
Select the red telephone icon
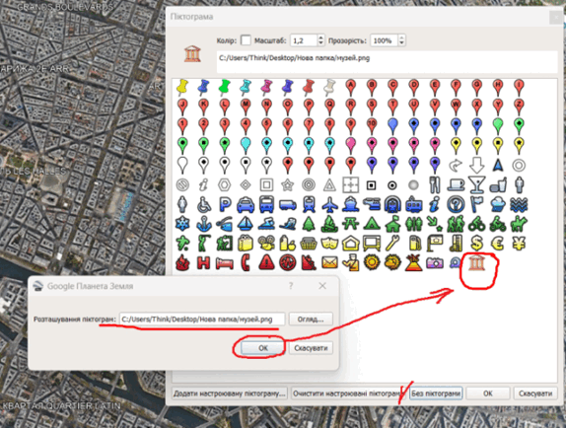tap(246, 262)
